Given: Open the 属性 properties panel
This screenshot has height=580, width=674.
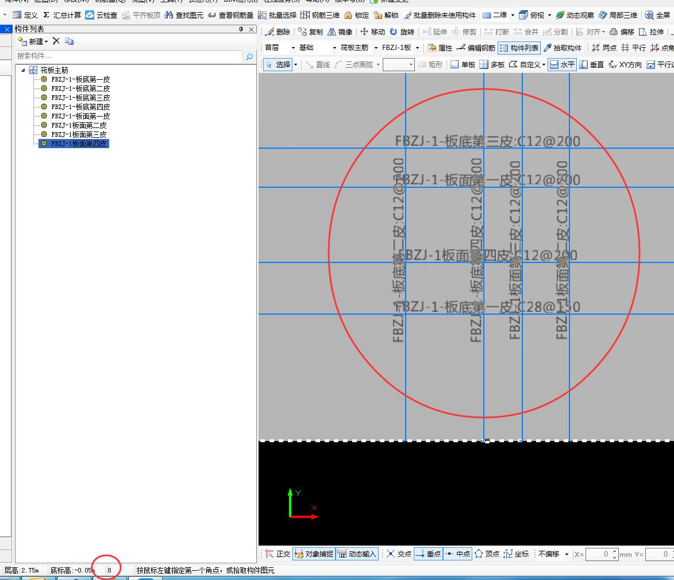Looking at the screenshot, I should click(x=440, y=48).
